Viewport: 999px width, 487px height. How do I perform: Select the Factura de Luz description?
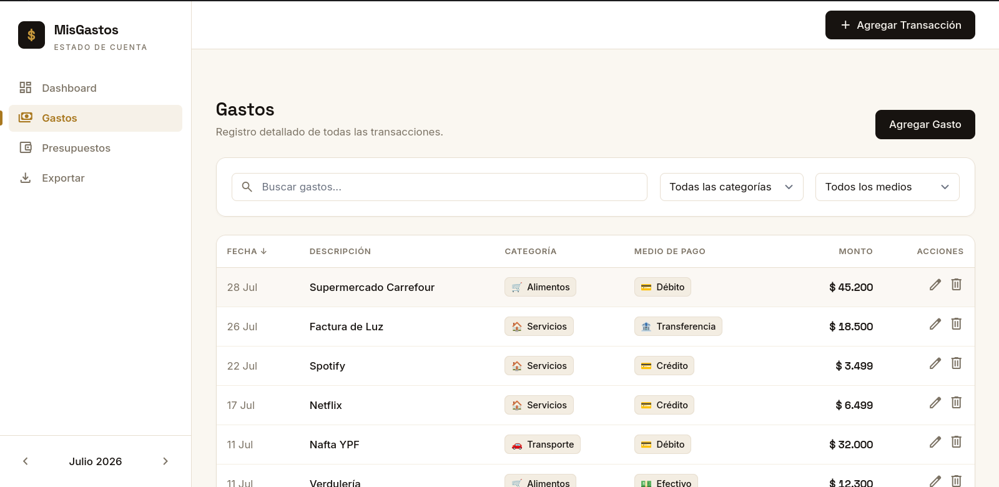(x=347, y=327)
